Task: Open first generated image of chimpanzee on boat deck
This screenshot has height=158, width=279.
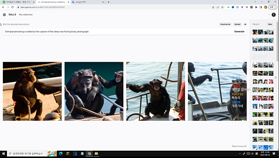Action: 32,91
